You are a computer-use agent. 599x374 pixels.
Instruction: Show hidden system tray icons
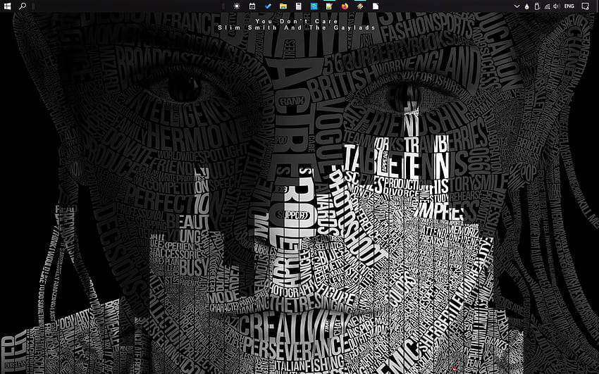[517, 6]
